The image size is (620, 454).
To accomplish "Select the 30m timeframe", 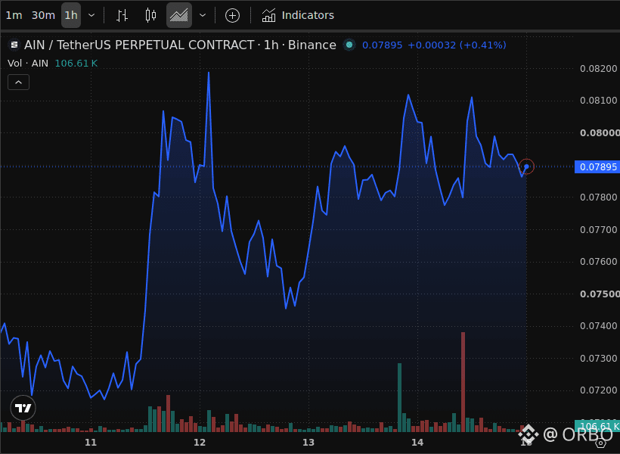I will tap(43, 15).
